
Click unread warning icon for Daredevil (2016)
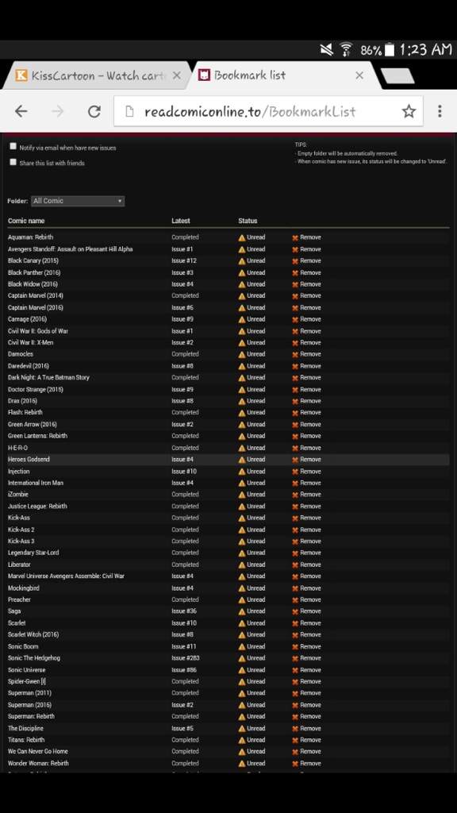tap(241, 366)
